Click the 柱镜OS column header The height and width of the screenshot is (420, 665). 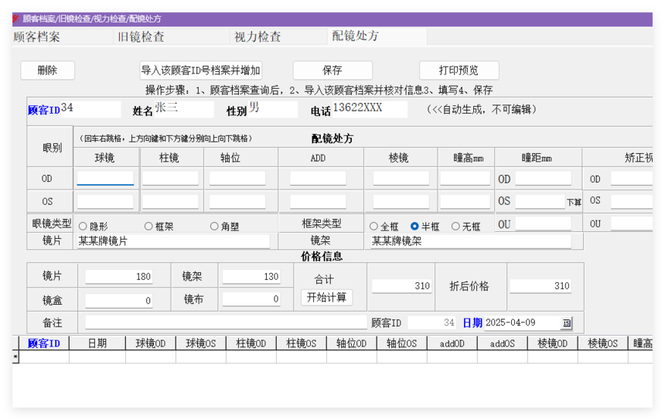click(x=302, y=343)
